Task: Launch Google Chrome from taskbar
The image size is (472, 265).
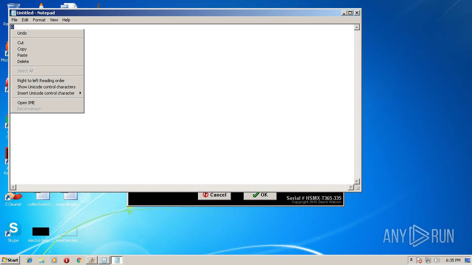Action: point(79,260)
